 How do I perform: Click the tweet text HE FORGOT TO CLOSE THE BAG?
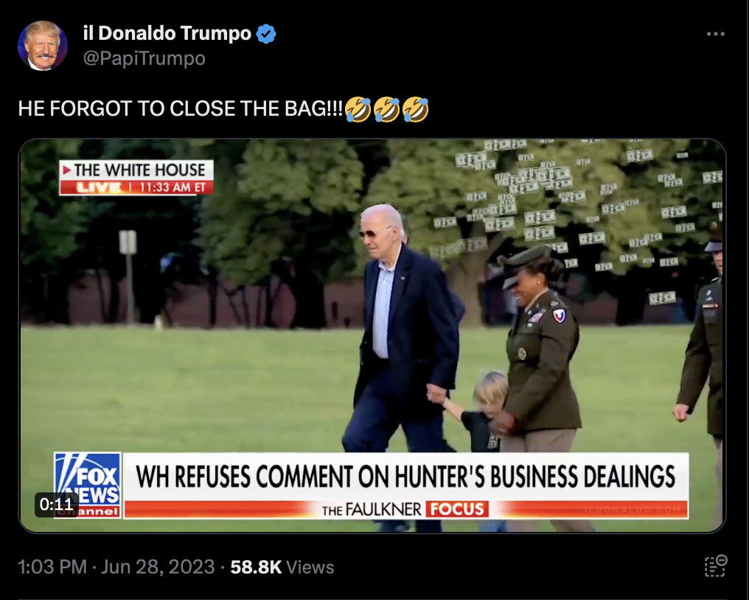point(181,109)
